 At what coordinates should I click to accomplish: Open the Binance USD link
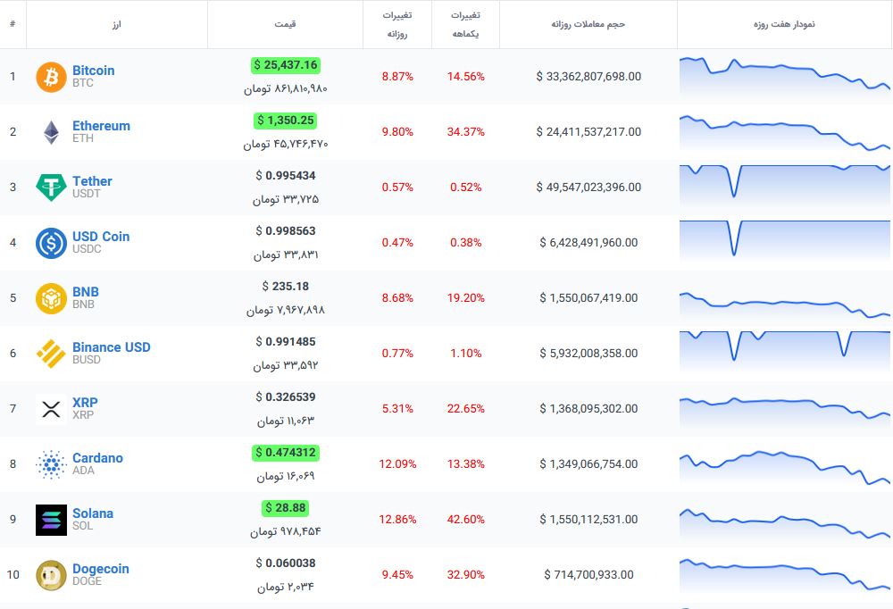click(112, 347)
